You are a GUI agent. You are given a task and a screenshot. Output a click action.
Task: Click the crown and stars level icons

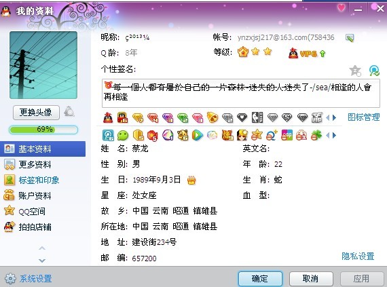pos(255,52)
